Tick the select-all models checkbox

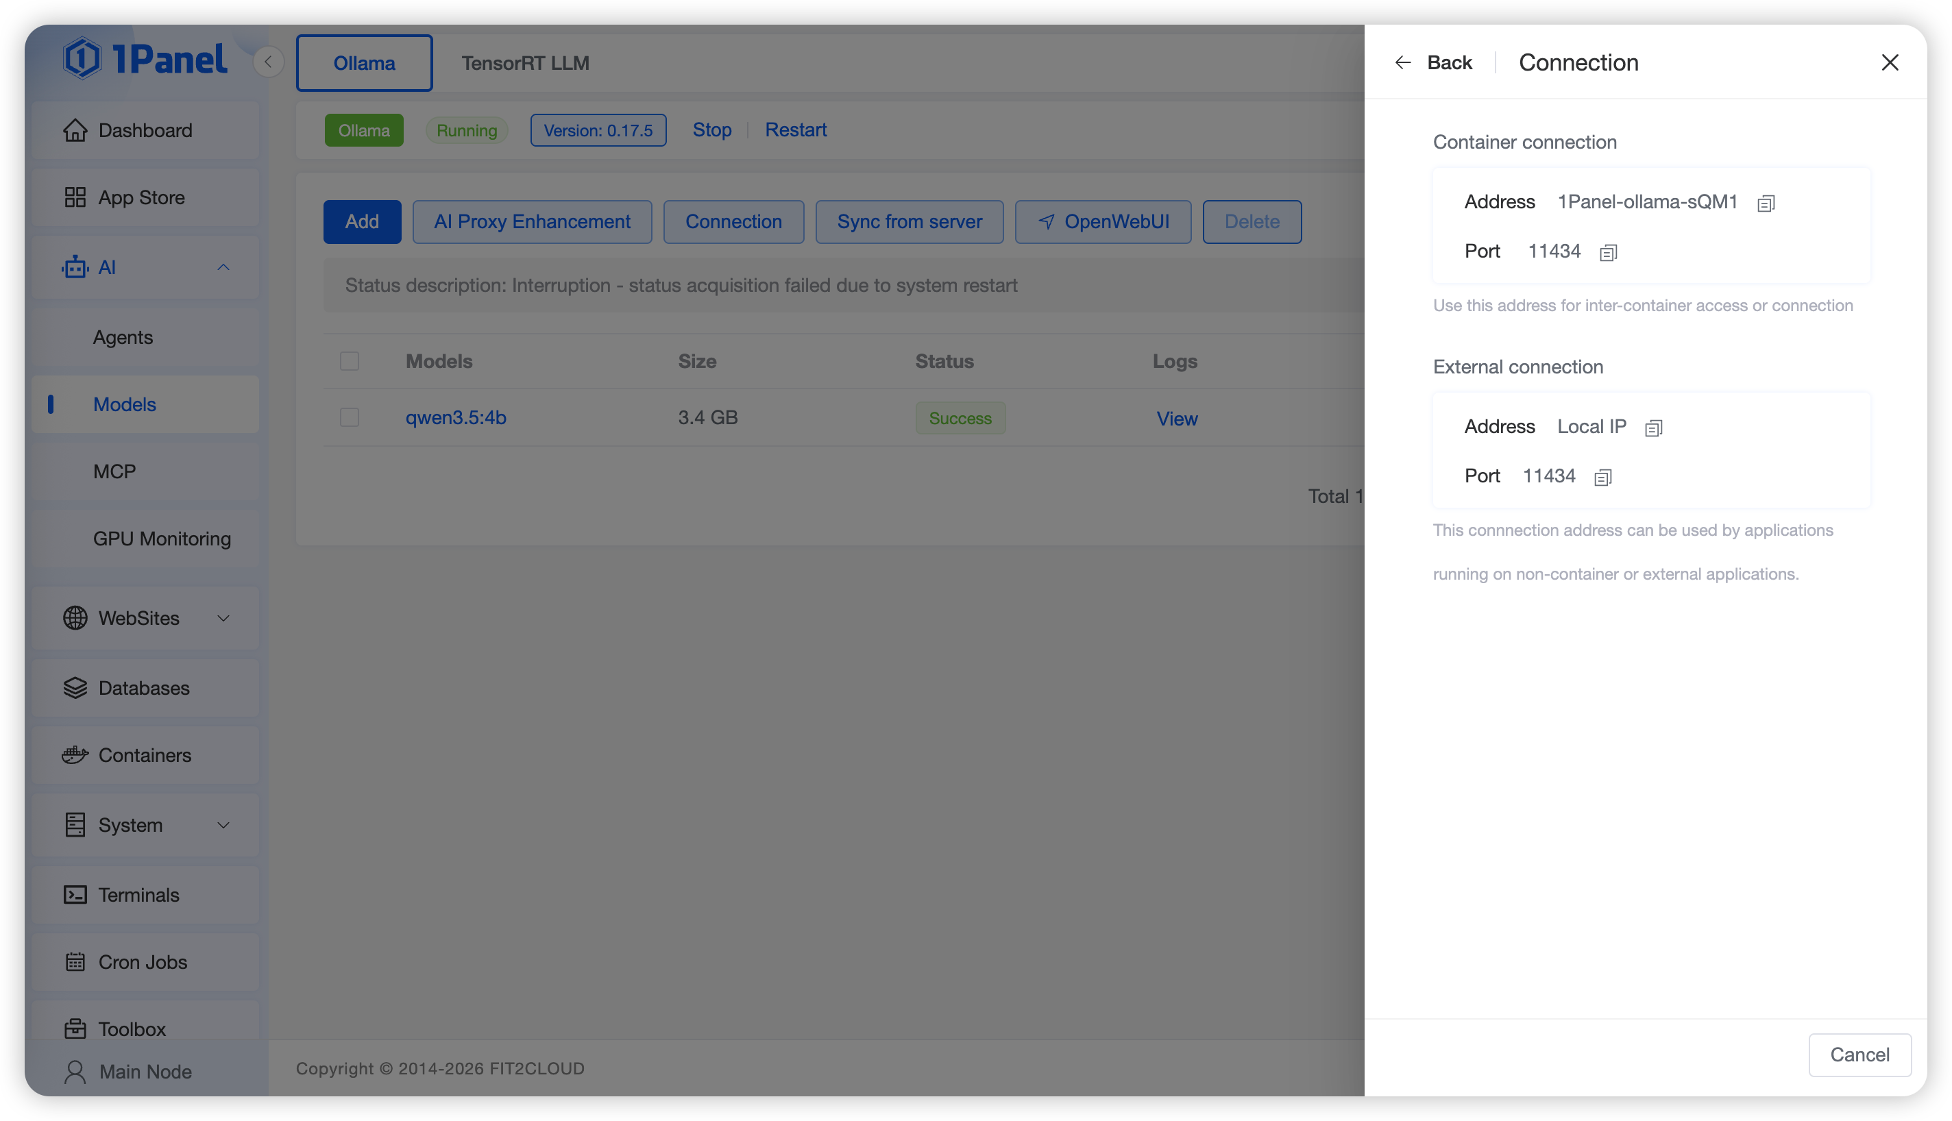pyautogui.click(x=350, y=361)
